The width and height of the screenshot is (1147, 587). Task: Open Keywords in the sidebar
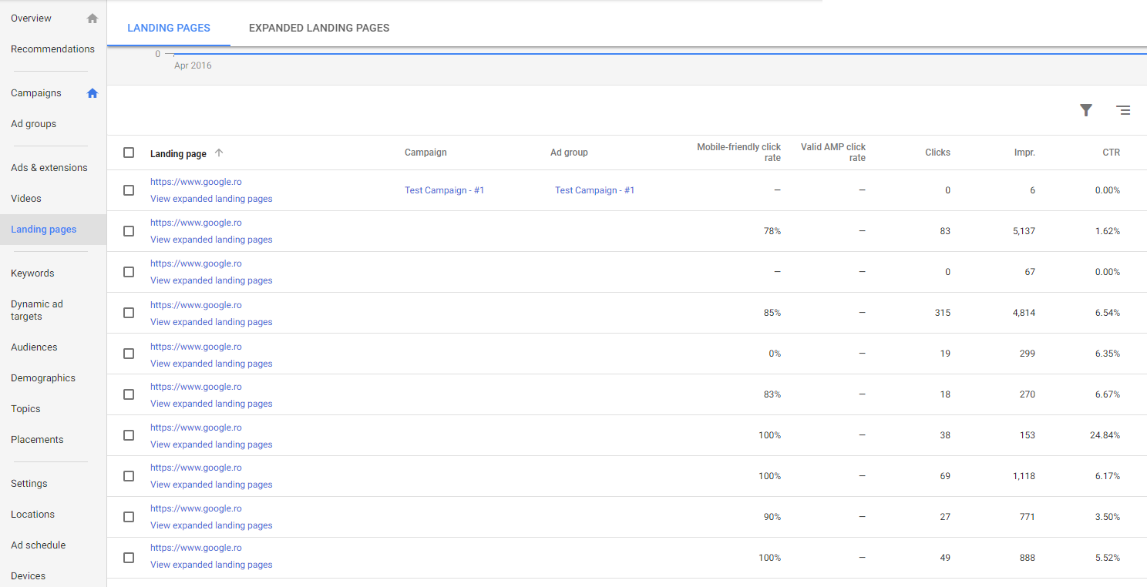tap(32, 273)
